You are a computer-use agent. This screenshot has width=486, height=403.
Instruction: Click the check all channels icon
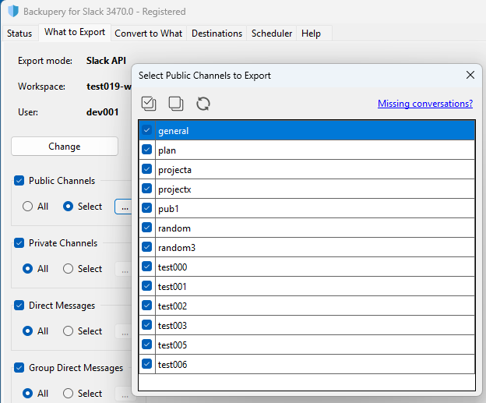[x=149, y=104]
